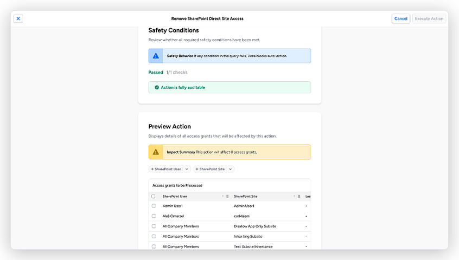The width and height of the screenshot is (459, 260).
Task: Click the Impact Summary message text
Action: pos(212,152)
